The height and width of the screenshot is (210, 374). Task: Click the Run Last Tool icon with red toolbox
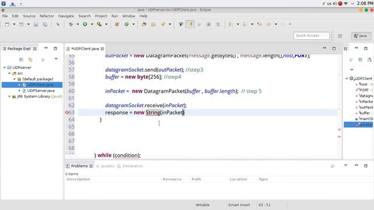pos(99,24)
